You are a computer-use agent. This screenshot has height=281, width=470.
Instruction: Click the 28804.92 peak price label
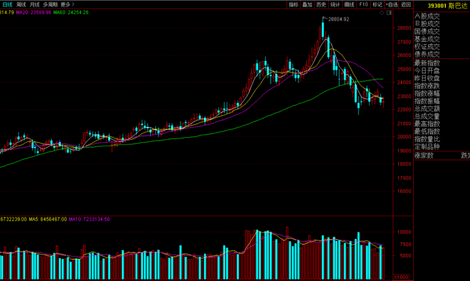click(x=339, y=19)
